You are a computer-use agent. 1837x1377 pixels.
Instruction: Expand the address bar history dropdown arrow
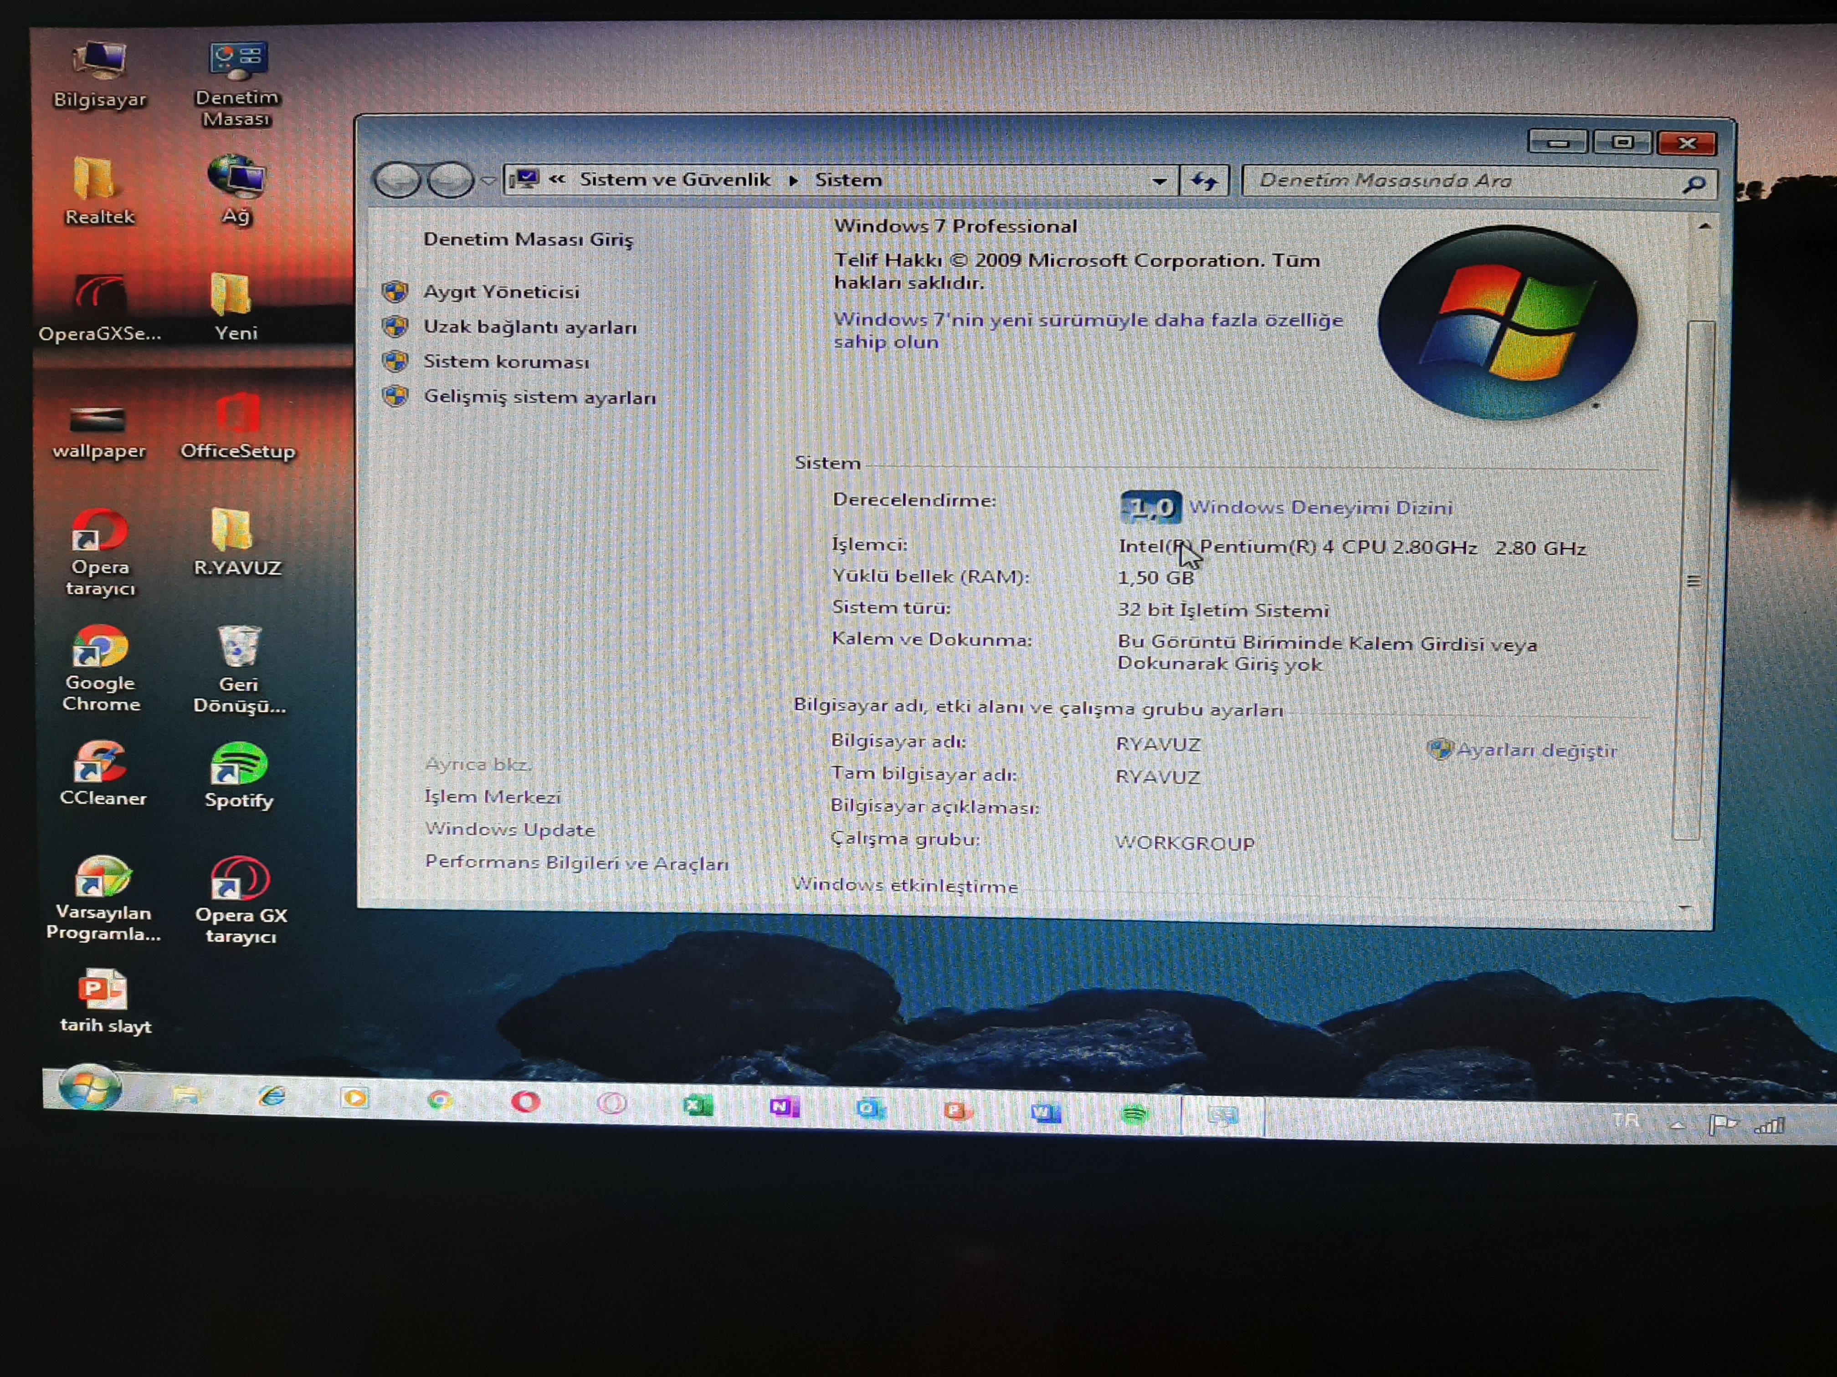pyautogui.click(x=1160, y=181)
